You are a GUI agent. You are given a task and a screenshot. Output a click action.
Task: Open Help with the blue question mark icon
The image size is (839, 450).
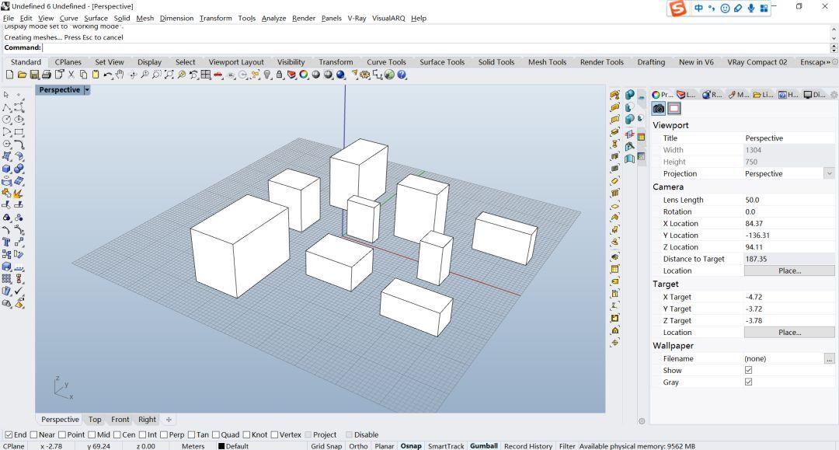(402, 75)
